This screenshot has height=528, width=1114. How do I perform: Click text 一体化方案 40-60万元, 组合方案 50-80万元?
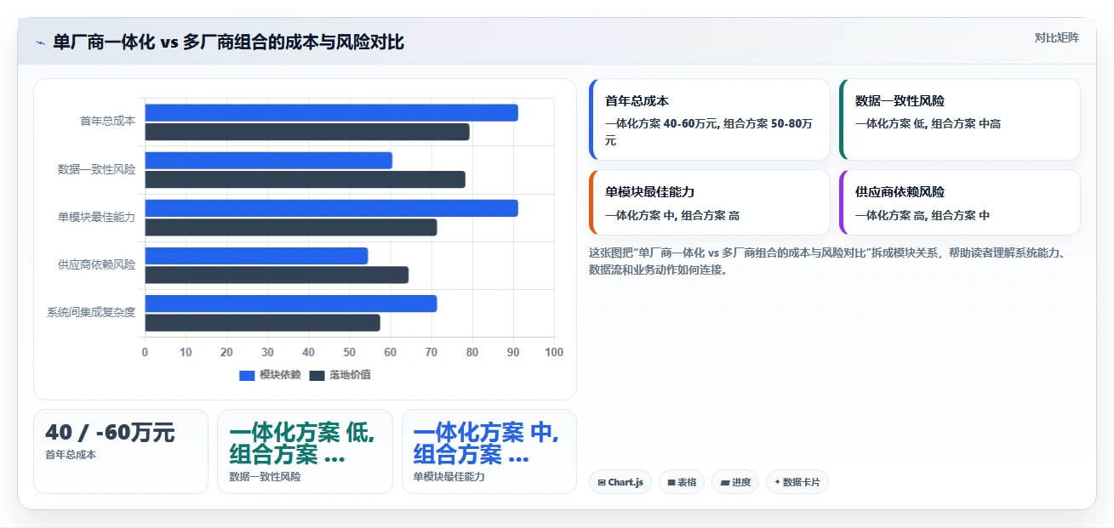pyautogui.click(x=709, y=132)
